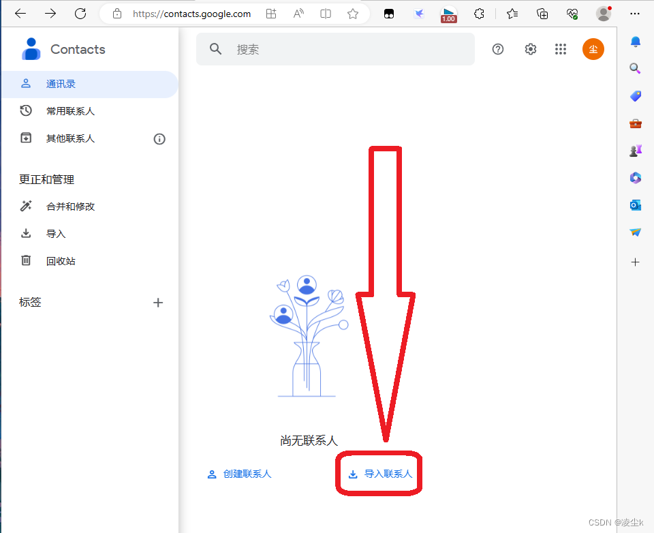Focus the 搜索 search field

coord(335,49)
